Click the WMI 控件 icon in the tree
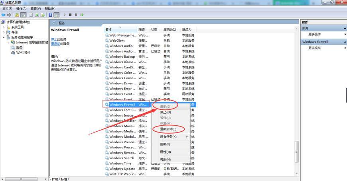 [x=13, y=53]
